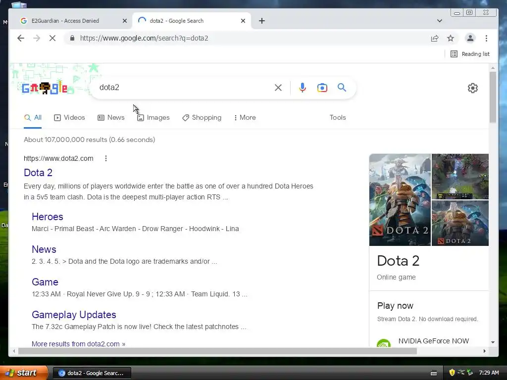Open the Game sitelink
This screenshot has width=507, height=380.
tap(45, 282)
